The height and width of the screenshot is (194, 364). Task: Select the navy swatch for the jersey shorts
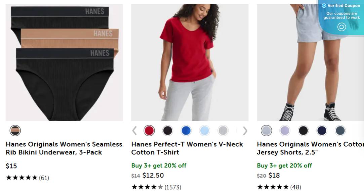click(322, 131)
